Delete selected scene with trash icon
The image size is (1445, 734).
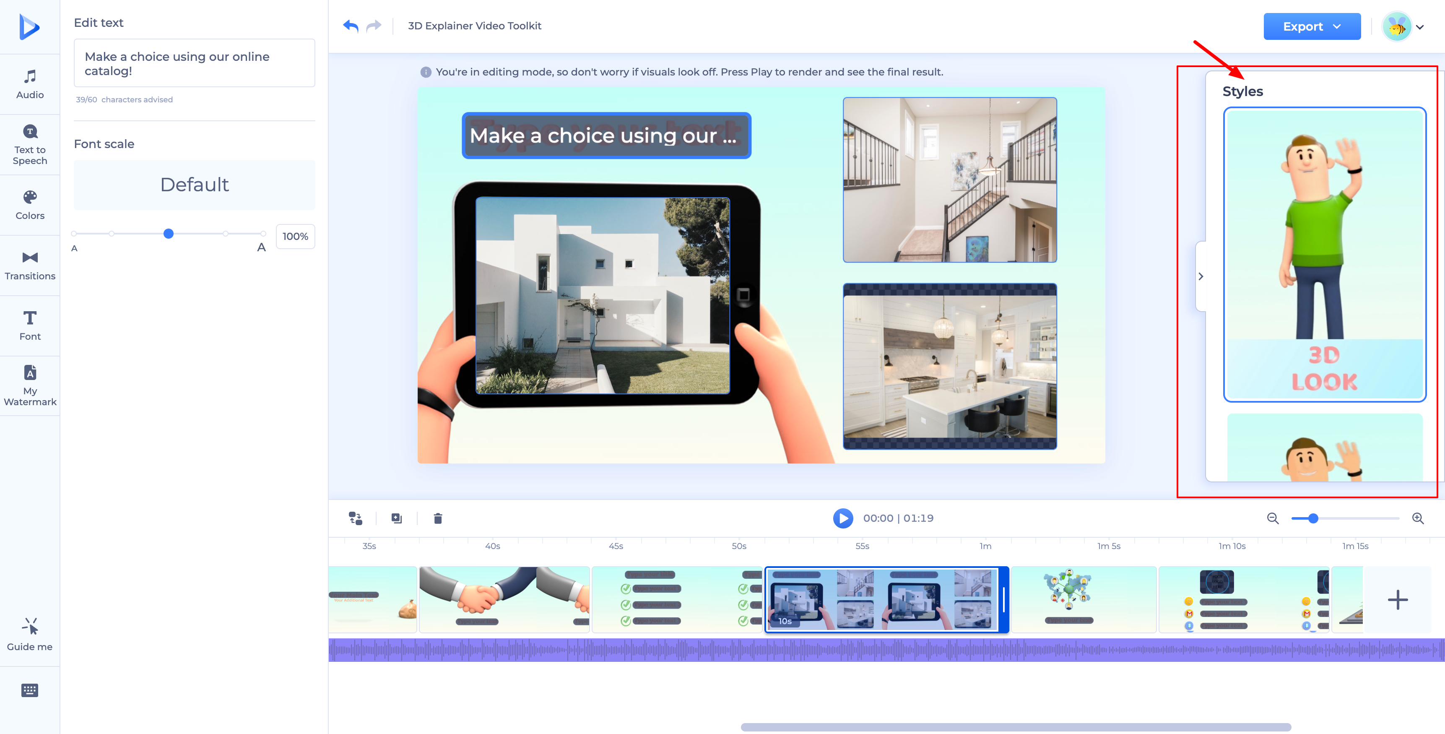pos(438,518)
